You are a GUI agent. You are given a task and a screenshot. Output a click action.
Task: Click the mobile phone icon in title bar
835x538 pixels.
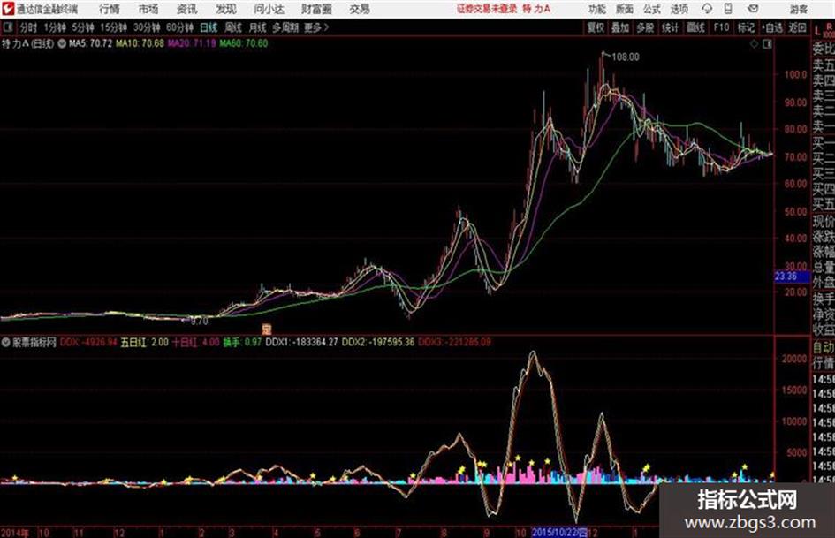728,9
